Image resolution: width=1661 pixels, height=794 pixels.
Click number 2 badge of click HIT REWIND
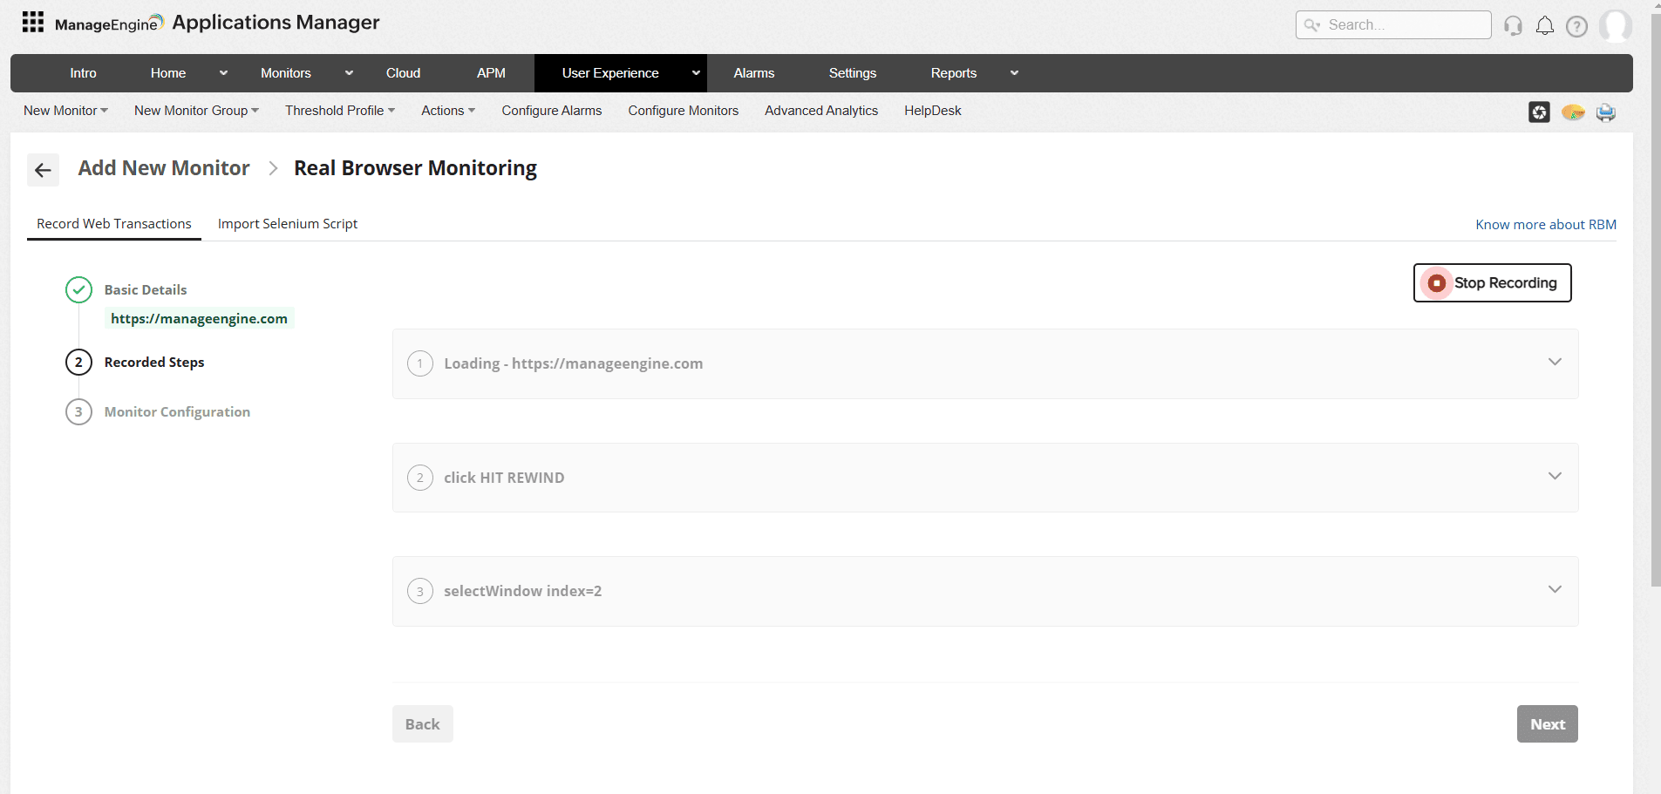420,478
